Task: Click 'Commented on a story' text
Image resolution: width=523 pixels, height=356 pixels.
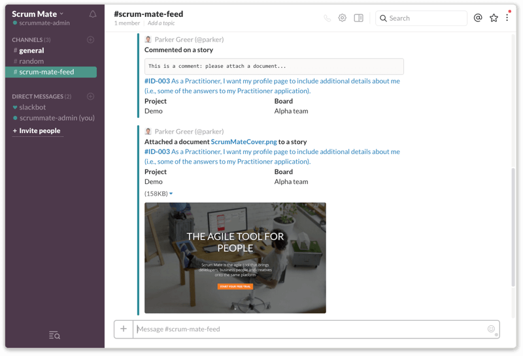Action: (x=178, y=50)
